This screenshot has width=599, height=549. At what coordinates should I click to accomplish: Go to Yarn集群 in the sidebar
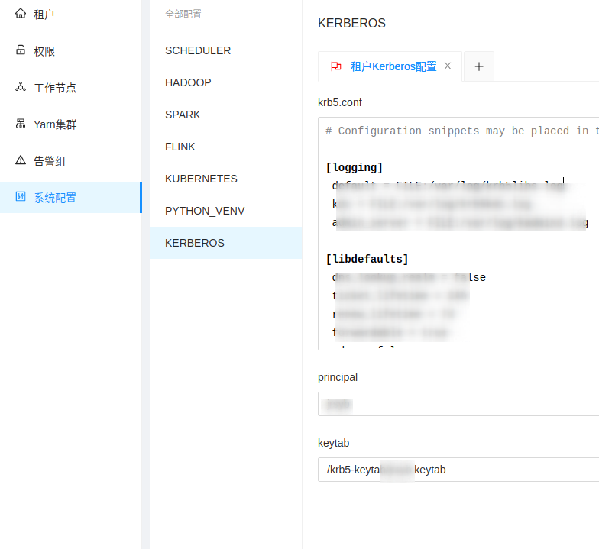click(70, 124)
